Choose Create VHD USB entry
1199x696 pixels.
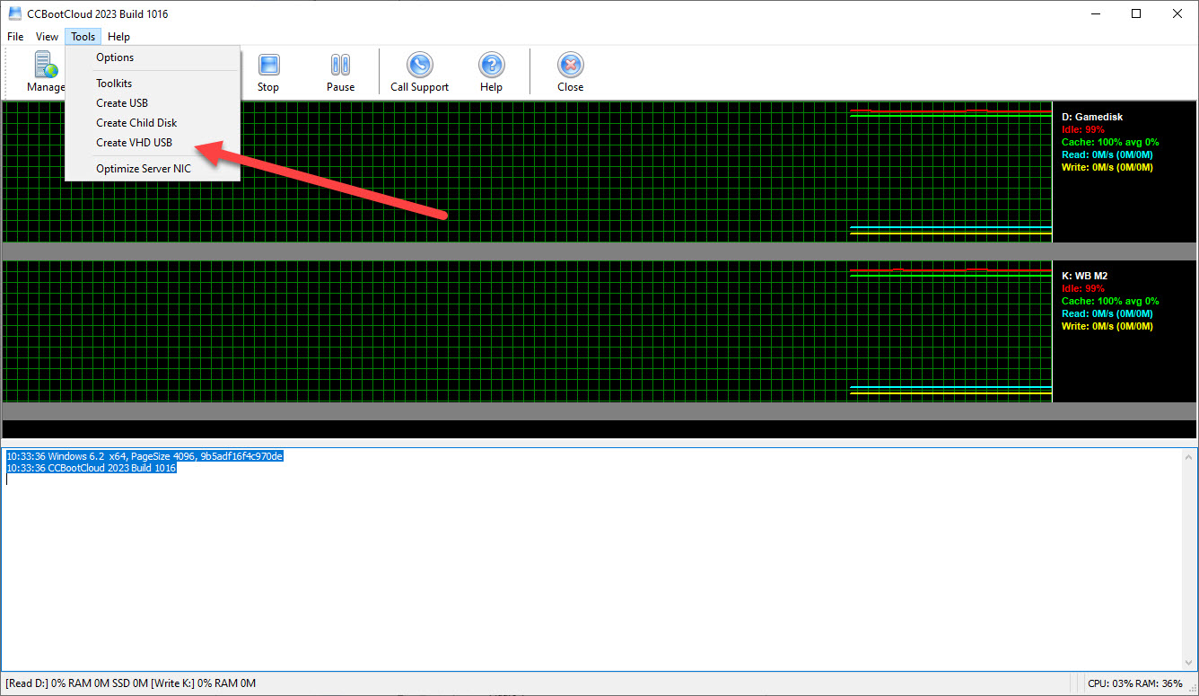(x=153, y=143)
